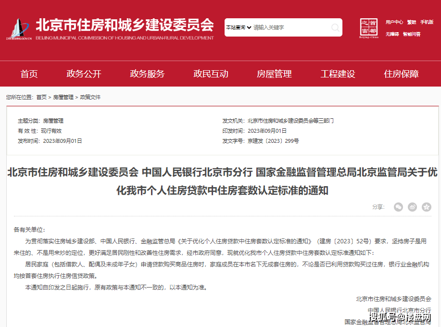This screenshot has width=441, height=327.
Task: Open 工程建设 navigation item
Action: pos(338,74)
